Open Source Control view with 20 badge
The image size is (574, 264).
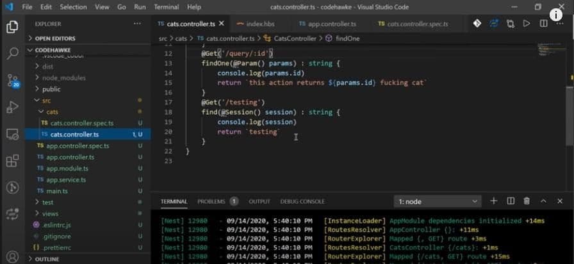[12, 81]
